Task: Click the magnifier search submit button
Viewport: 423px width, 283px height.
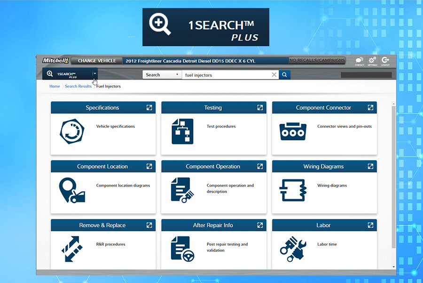Action: click(x=284, y=75)
